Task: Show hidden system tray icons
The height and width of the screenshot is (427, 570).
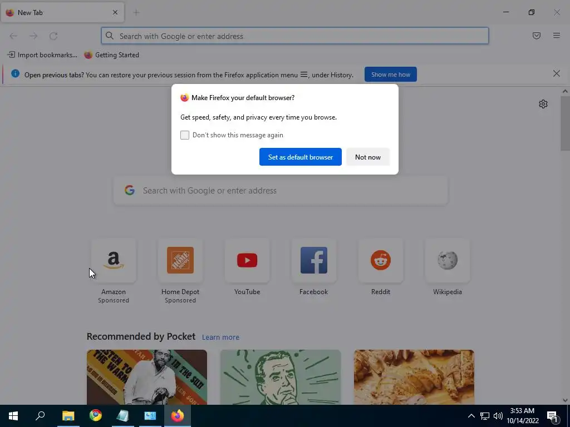Action: pos(471,416)
